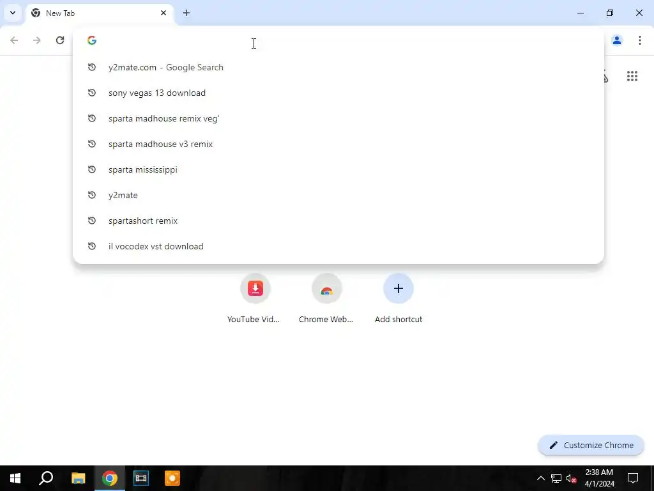Screen dimensions: 654x491
Task: Open the taskbar clock showing 2:38 AM
Action: [x=599, y=478]
